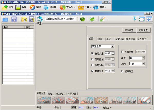Click the 保存 save icon in top window
This screenshot has width=154, height=110.
[x=18, y=7]
